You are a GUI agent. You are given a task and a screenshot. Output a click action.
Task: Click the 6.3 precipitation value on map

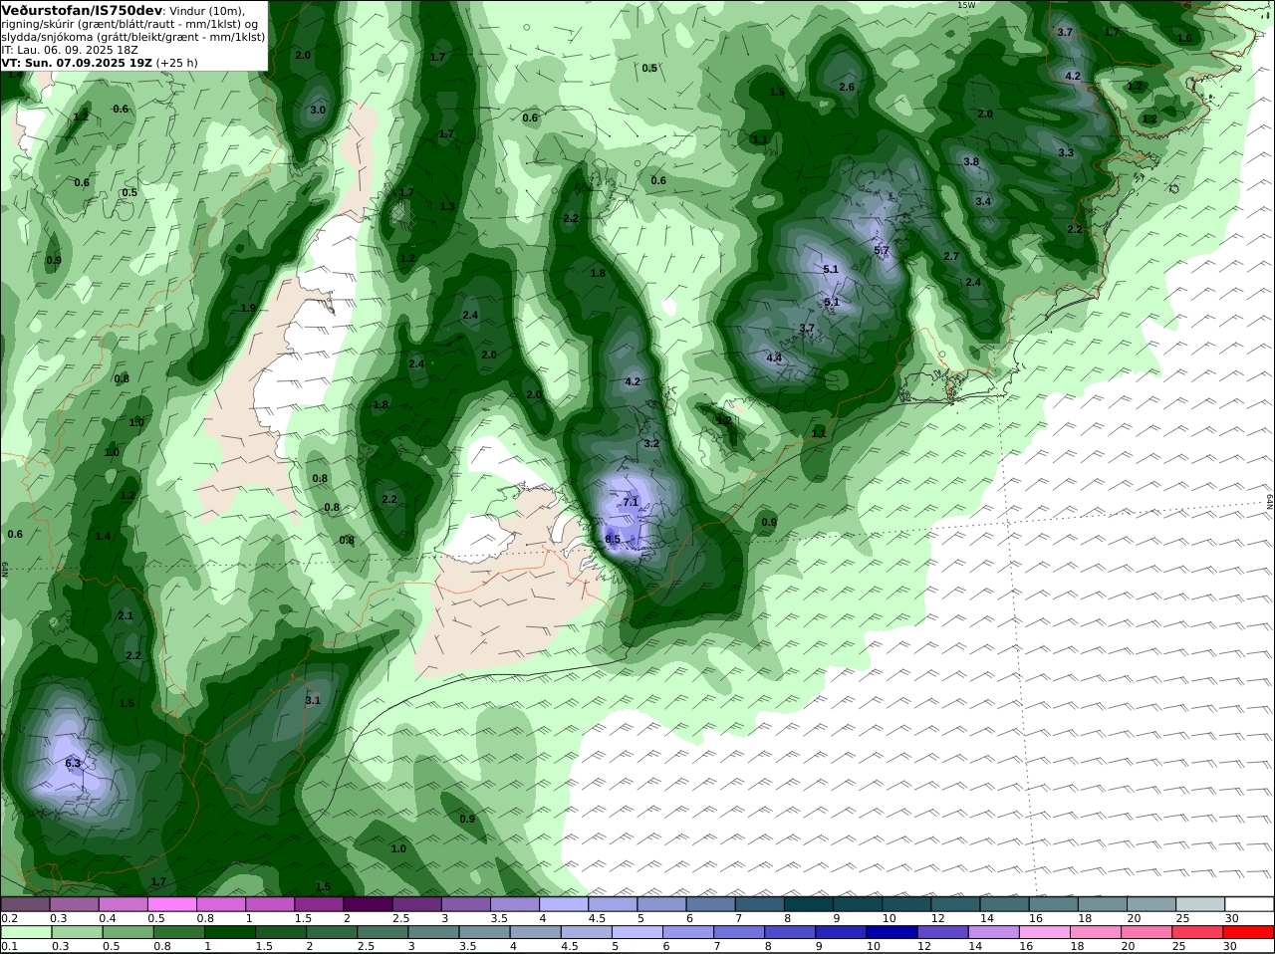[x=73, y=764]
